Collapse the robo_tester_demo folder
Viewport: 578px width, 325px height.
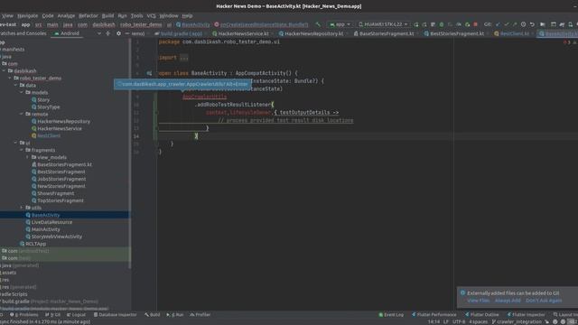(x=10, y=79)
